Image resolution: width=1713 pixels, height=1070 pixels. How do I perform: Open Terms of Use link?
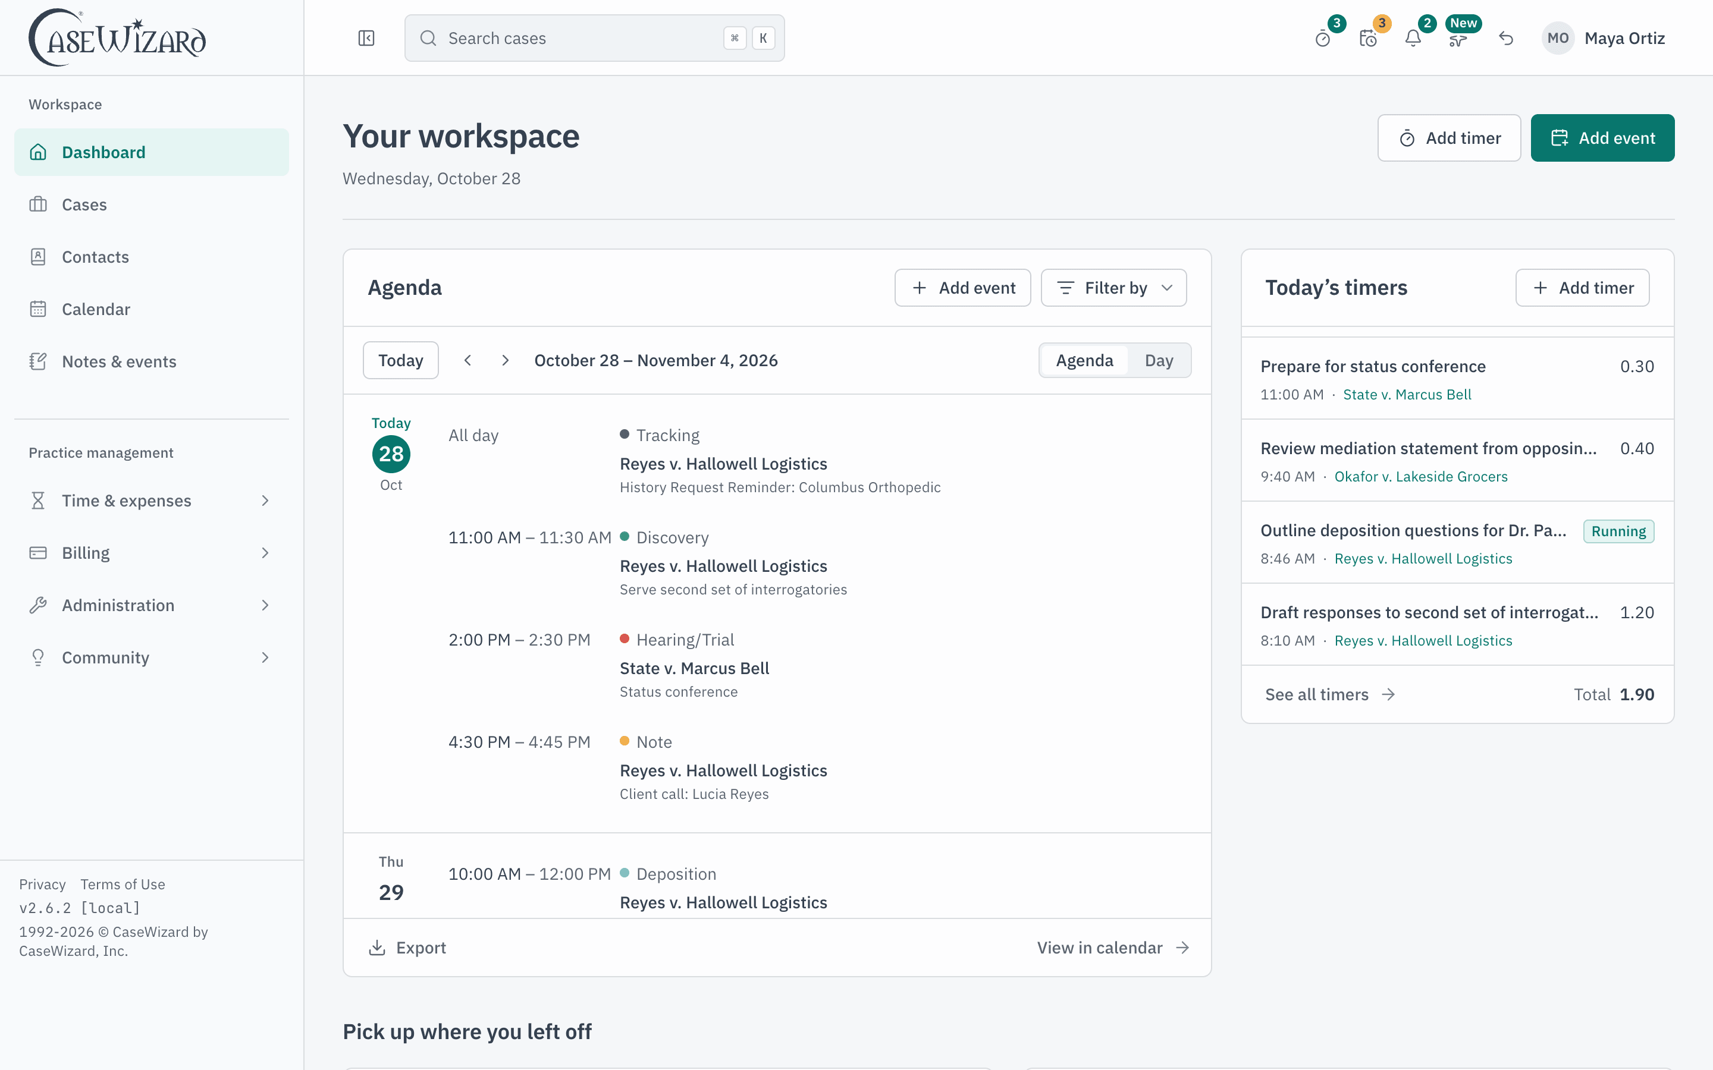click(123, 885)
